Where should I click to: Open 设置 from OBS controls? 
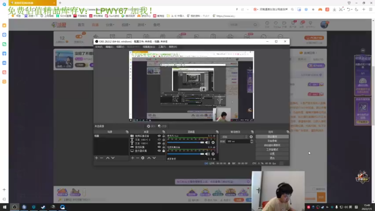click(272, 154)
